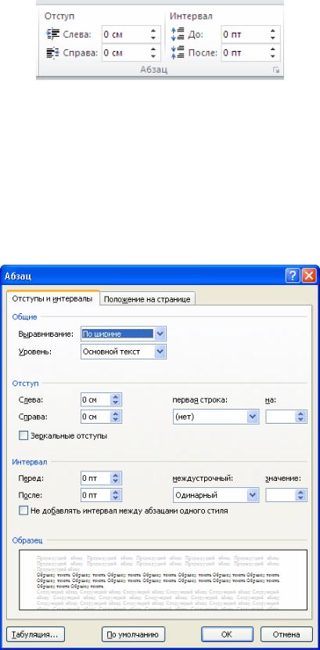Close the Абзац dialog with the red X
This screenshot has width=320, height=650.
308,276
